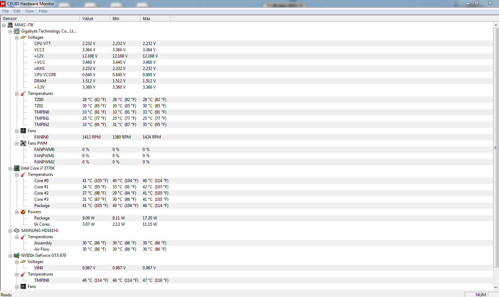
Task: Collapse the Voltages group under Gigabyte
Action: (x=17, y=38)
